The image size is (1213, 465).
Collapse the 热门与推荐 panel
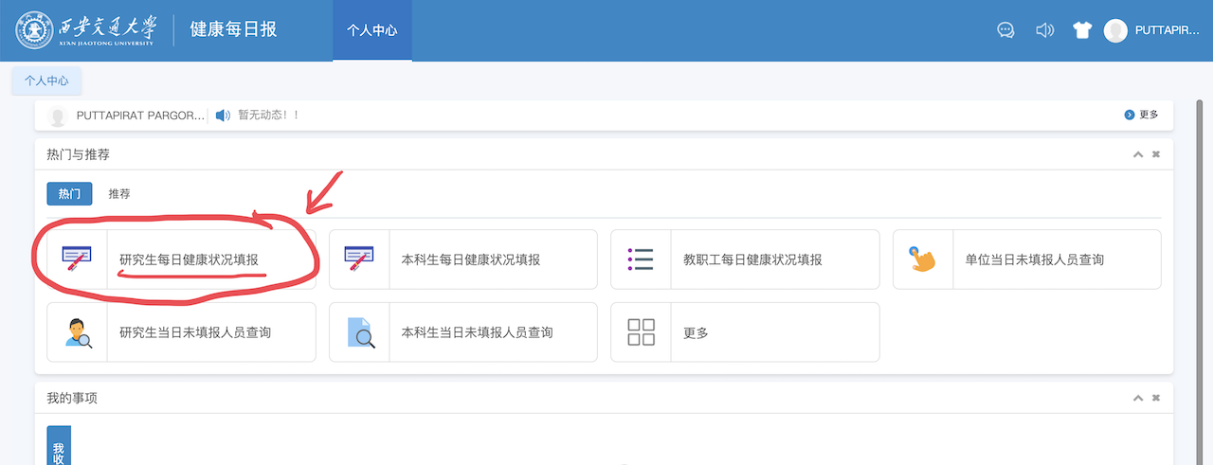(x=1138, y=154)
